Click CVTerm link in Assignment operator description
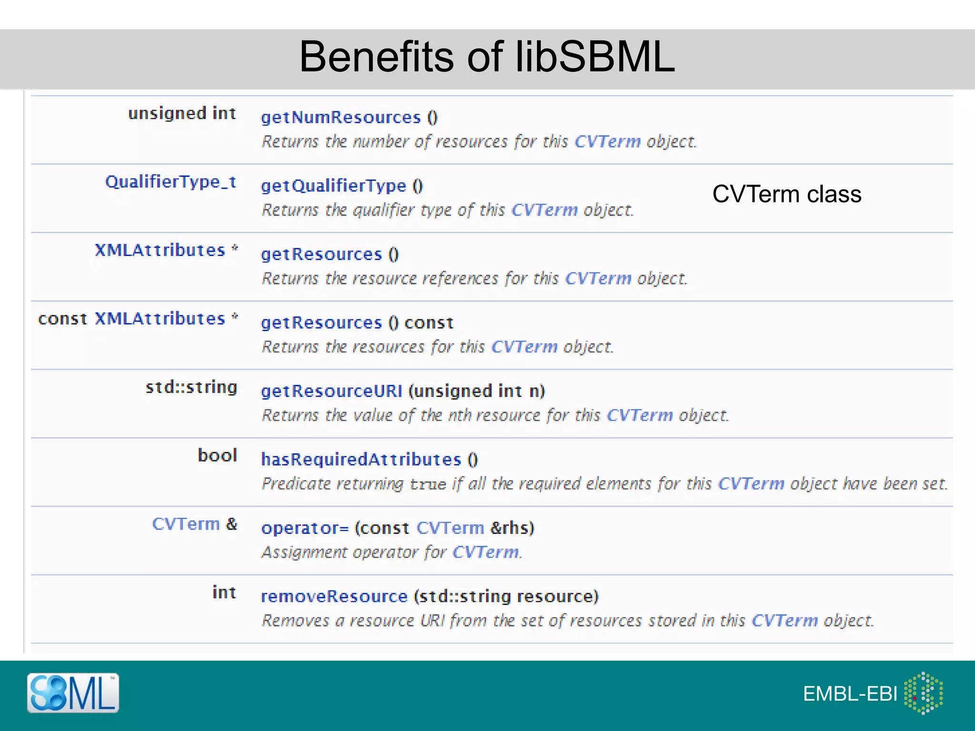The image size is (975, 731). [x=486, y=553]
